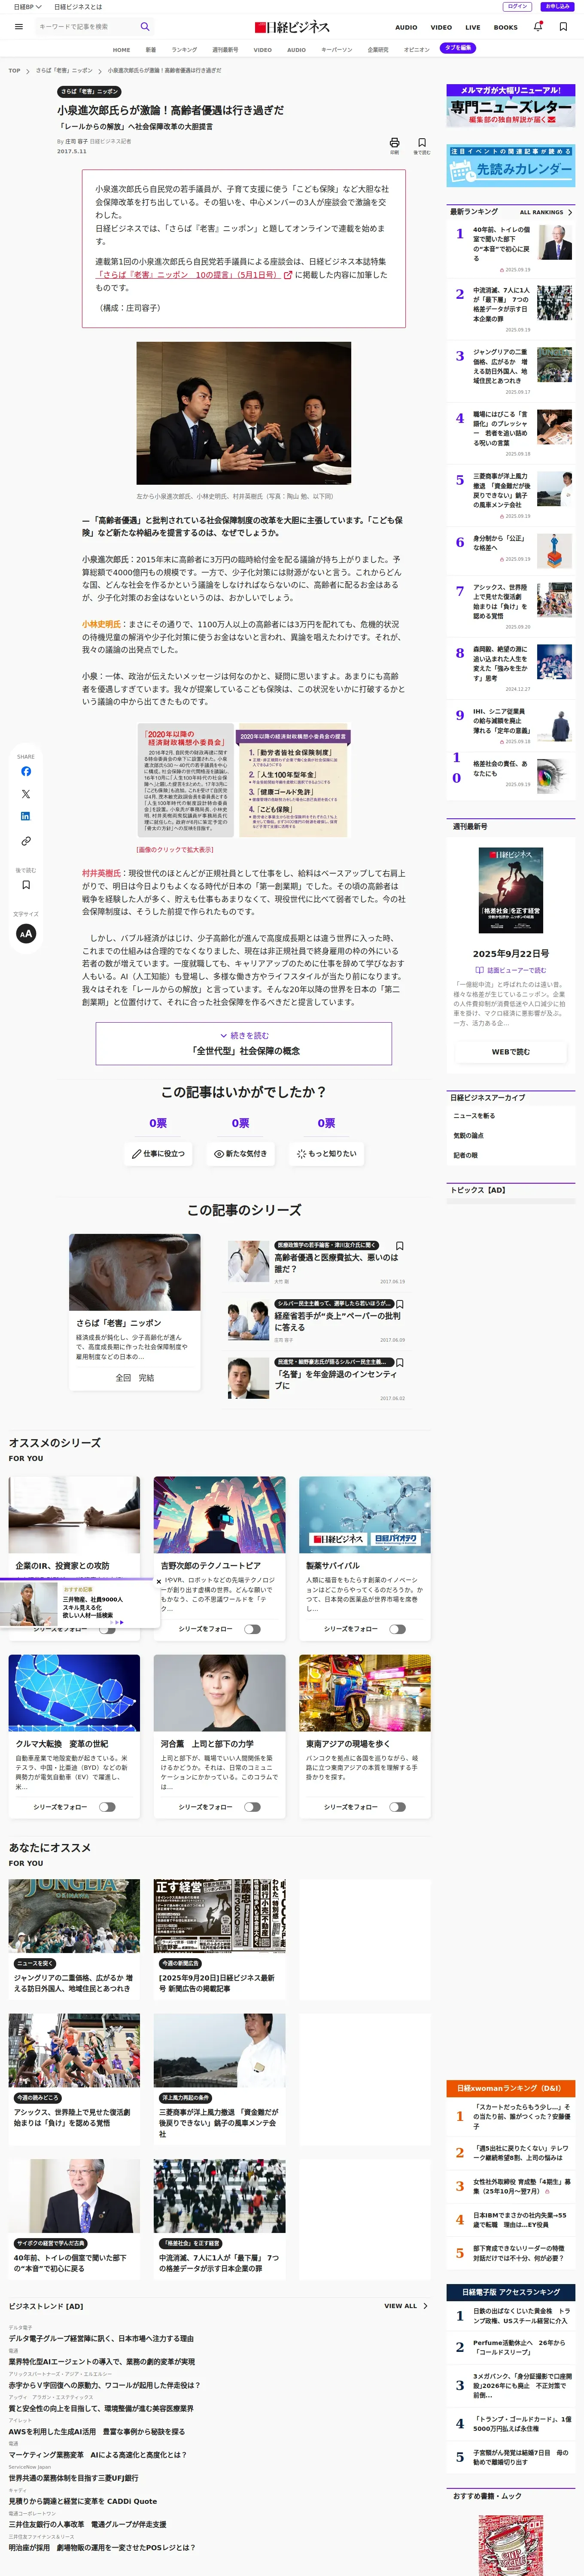
Task: Close the 三井物産 recommended article popup
Action: [x=158, y=1582]
